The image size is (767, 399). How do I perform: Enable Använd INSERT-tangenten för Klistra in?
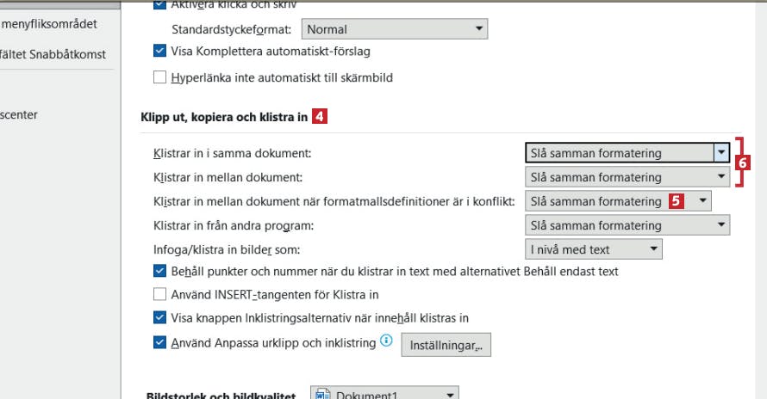[x=160, y=294]
